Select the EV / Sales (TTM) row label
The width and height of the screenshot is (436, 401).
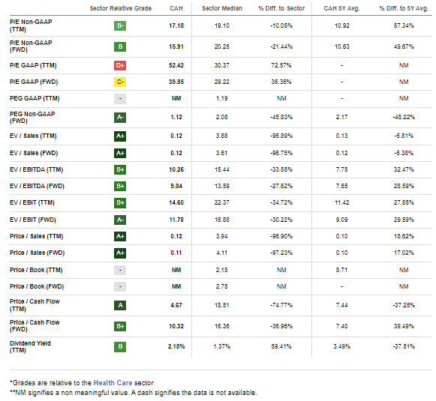pos(33,136)
